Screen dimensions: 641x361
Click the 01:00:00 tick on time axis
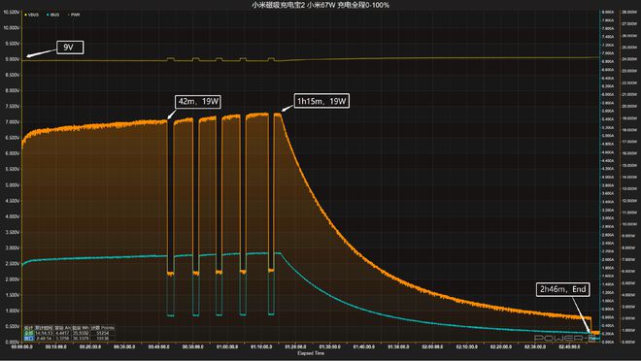pos(227,346)
